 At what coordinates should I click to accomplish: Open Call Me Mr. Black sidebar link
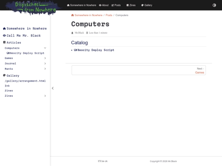(x=24, y=36)
